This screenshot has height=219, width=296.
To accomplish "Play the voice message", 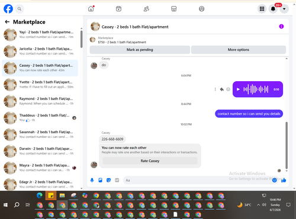I will click(x=238, y=89).
